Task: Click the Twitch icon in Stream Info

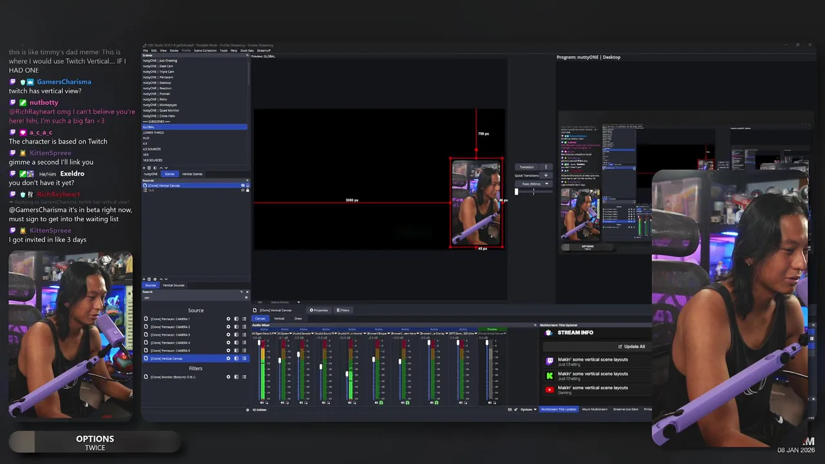Action: [550, 362]
